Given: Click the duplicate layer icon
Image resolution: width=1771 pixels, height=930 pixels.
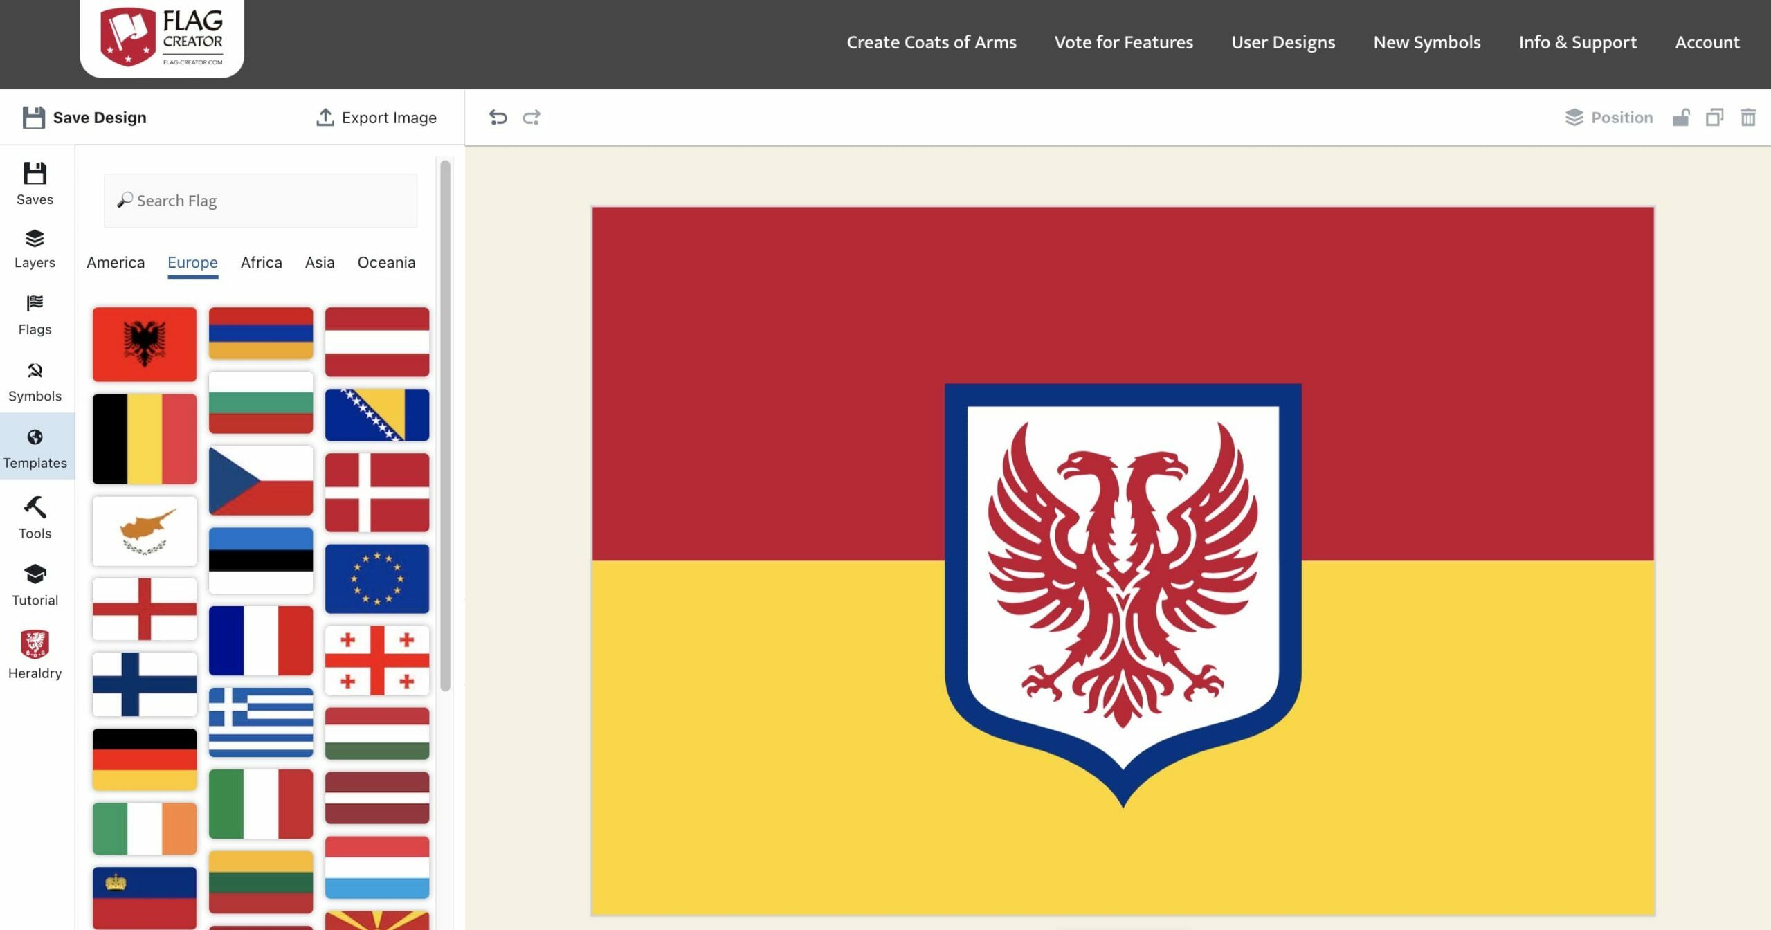Looking at the screenshot, I should pos(1714,118).
